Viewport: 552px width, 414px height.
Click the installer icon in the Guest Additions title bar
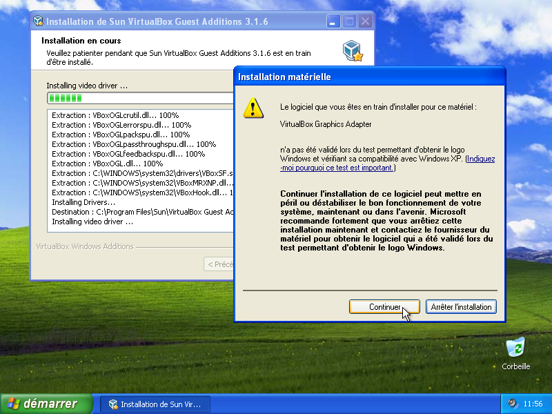tap(38, 21)
